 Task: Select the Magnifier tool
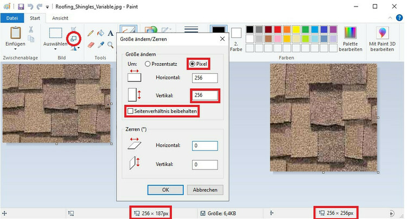[x=111, y=45]
